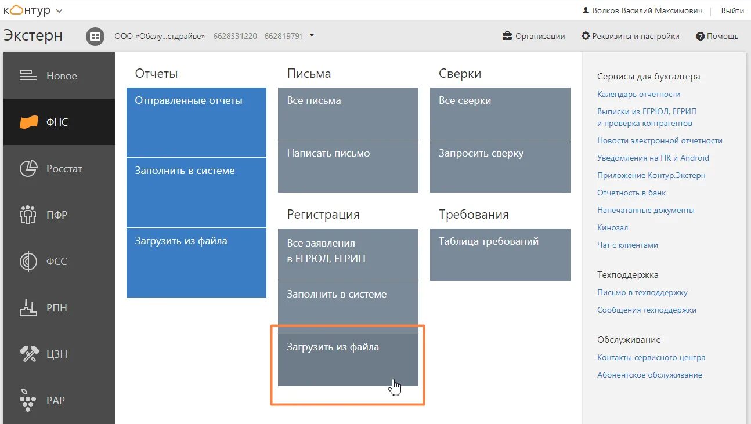Viewport: 751px width, 424px height.
Task: Open Приложение Контур.Экстерн link
Action: point(651,175)
